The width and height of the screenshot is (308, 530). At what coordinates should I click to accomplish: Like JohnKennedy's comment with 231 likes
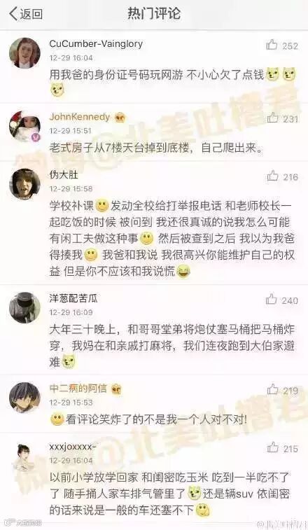[272, 118]
